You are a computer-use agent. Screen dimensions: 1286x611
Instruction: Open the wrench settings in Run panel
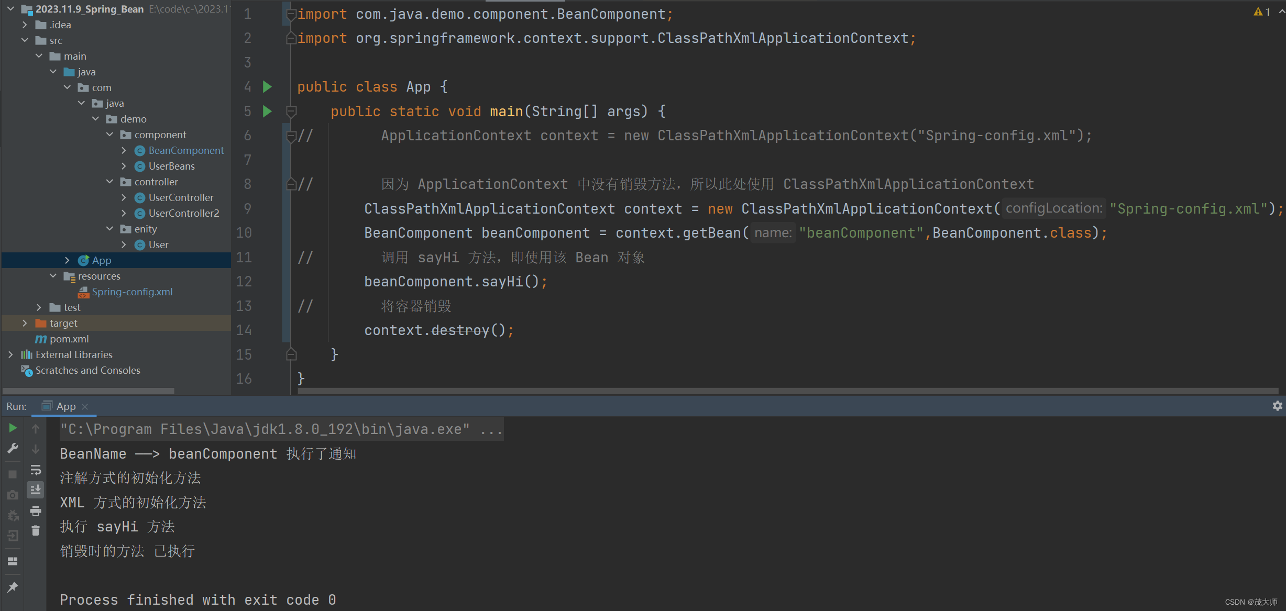click(13, 449)
